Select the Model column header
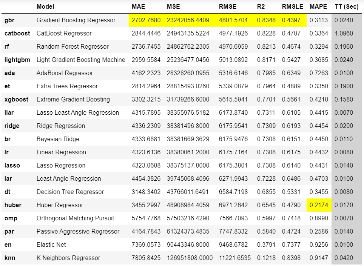The width and height of the screenshot is (364, 266). click(45, 7)
